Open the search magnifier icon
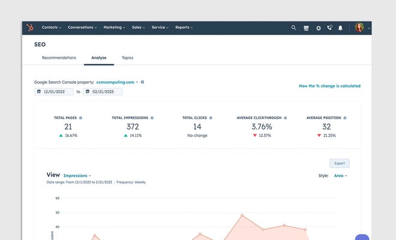The image size is (396, 240). point(293,28)
